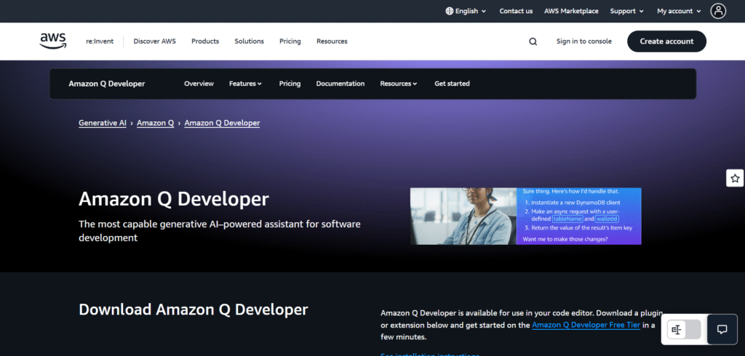Viewport: 745px width, 356px height.
Task: Click the AWS logo
Action: (x=53, y=41)
